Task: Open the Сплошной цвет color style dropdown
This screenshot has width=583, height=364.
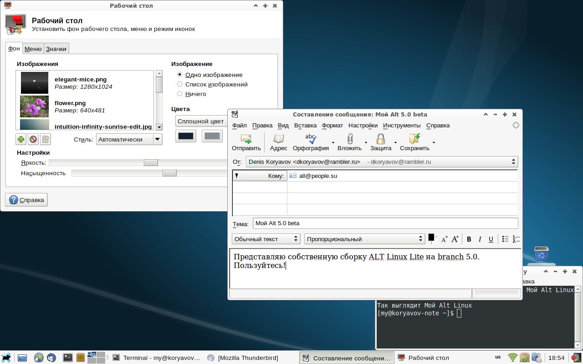Action: [202, 121]
